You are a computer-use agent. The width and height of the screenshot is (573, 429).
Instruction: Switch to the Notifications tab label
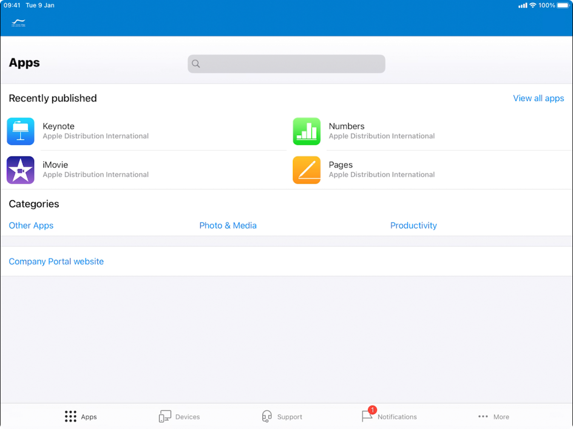(397, 417)
